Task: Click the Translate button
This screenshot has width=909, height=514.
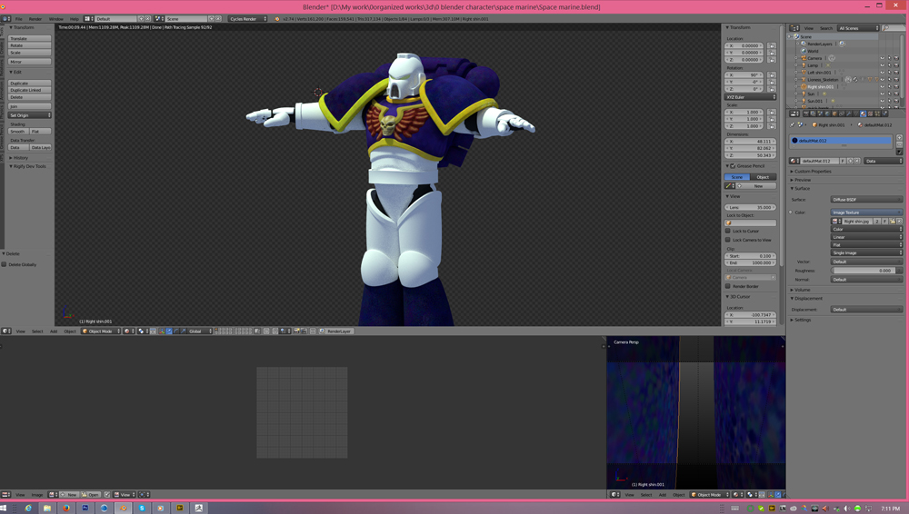Action: pos(30,38)
